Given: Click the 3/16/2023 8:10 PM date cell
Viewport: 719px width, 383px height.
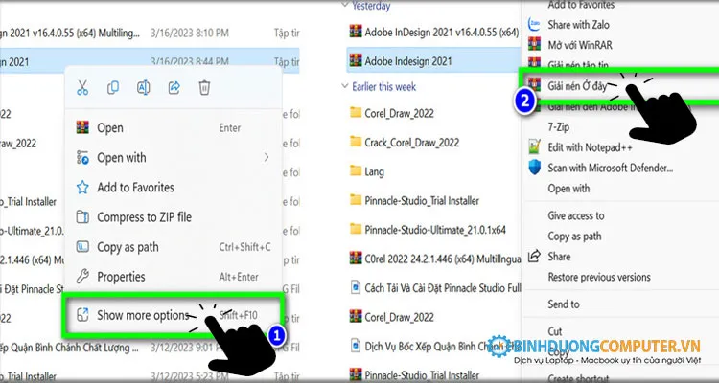Looking at the screenshot, I should 190,33.
